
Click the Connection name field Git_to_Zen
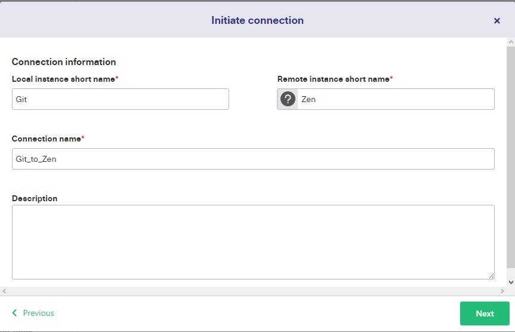[253, 159]
